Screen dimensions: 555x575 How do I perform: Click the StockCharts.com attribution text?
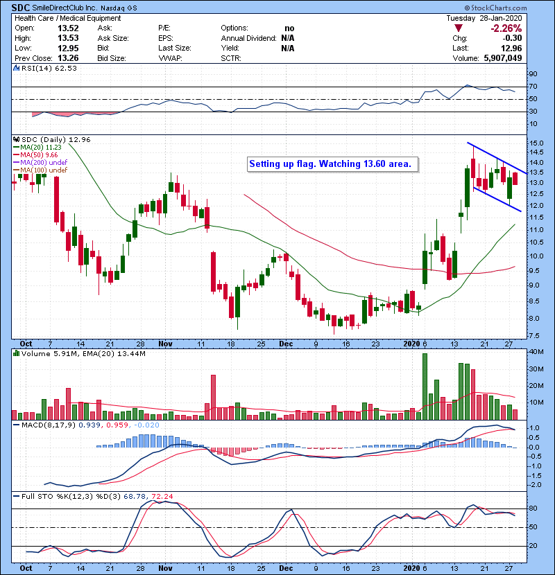[495, 8]
